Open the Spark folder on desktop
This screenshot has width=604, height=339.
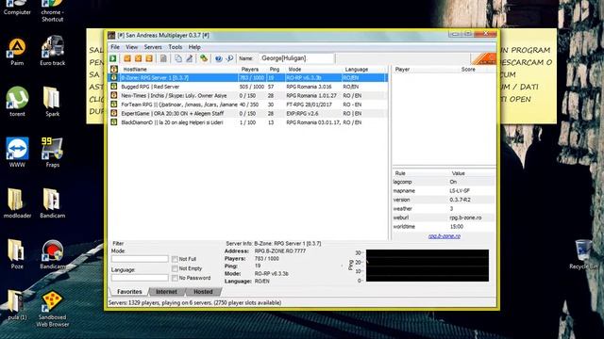(53, 102)
